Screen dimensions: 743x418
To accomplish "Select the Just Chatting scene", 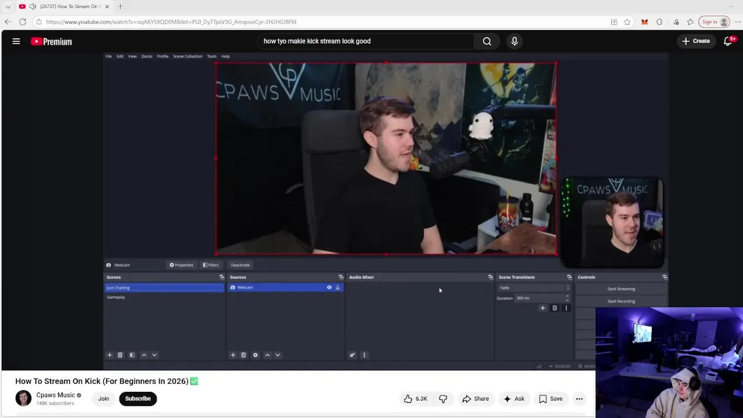I will (164, 288).
